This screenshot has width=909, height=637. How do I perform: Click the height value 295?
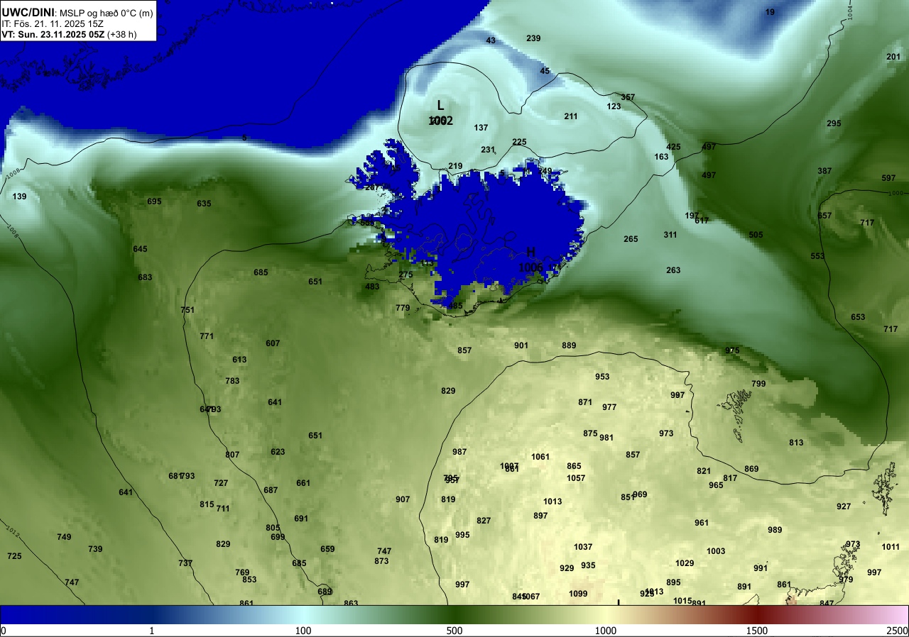pyautogui.click(x=834, y=123)
